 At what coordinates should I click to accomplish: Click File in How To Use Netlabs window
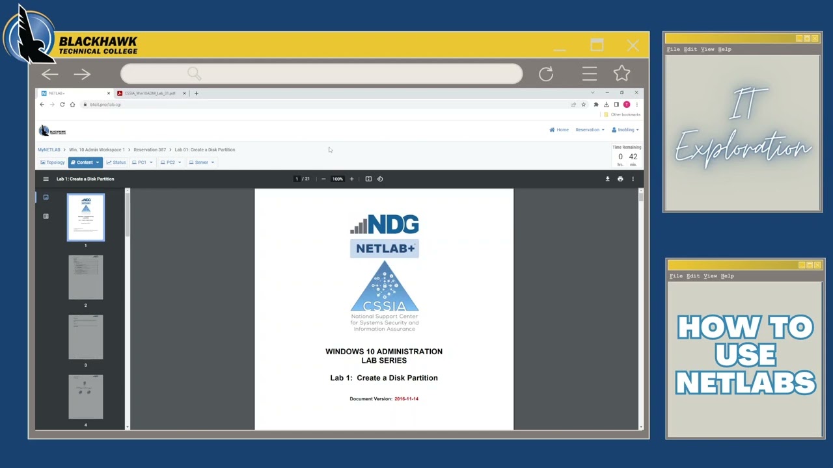coord(676,276)
